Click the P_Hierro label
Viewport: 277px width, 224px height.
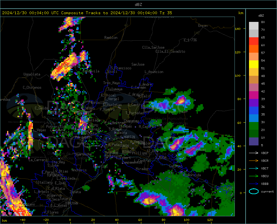click(107, 109)
